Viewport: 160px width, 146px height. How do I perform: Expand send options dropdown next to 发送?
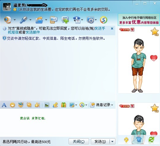[x=113, y=142]
